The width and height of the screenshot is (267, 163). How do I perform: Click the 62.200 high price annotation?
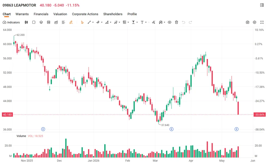click(x=20, y=35)
